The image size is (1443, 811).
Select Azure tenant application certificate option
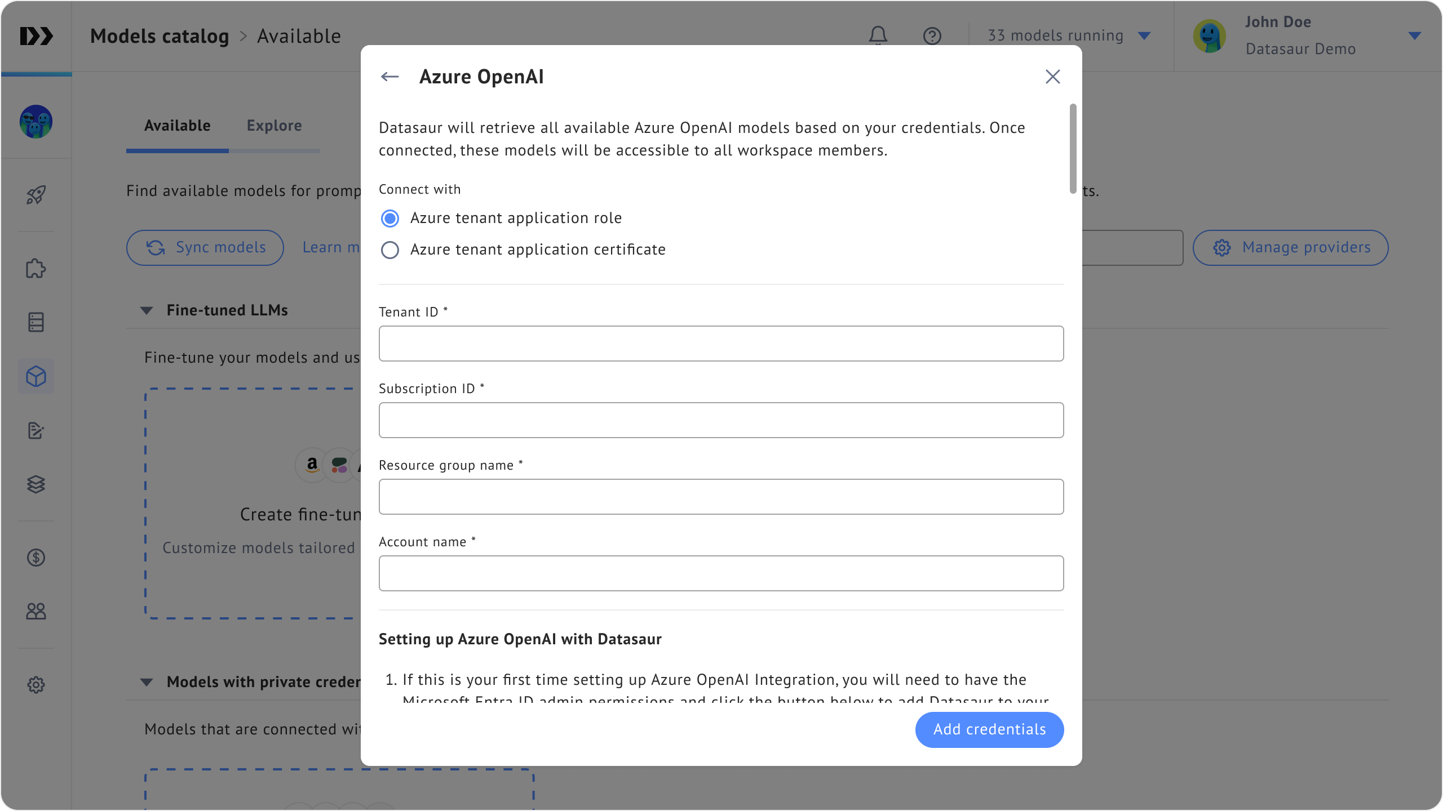pyautogui.click(x=390, y=250)
